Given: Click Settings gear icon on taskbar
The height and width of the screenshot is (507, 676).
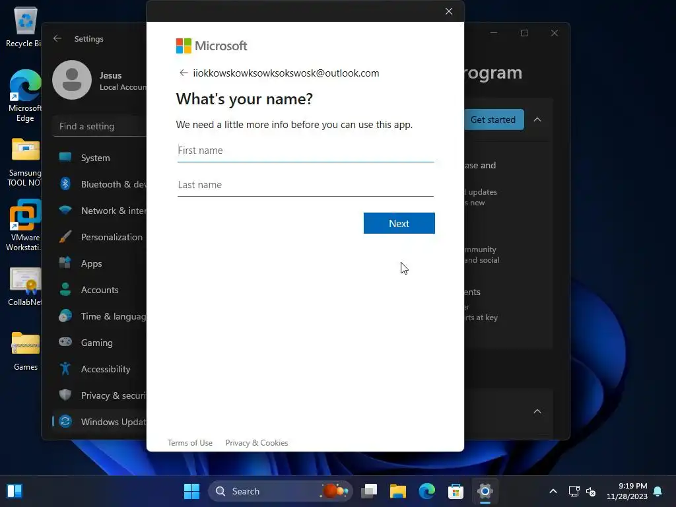Looking at the screenshot, I should [485, 491].
